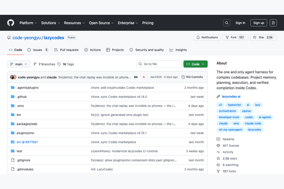Expand the Platform menu
The width and height of the screenshot is (284, 189).
point(28,23)
